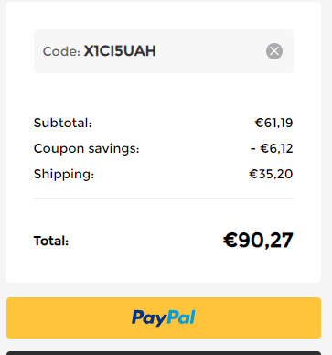Select the total amount €90,27
332x355 pixels.
click(258, 241)
